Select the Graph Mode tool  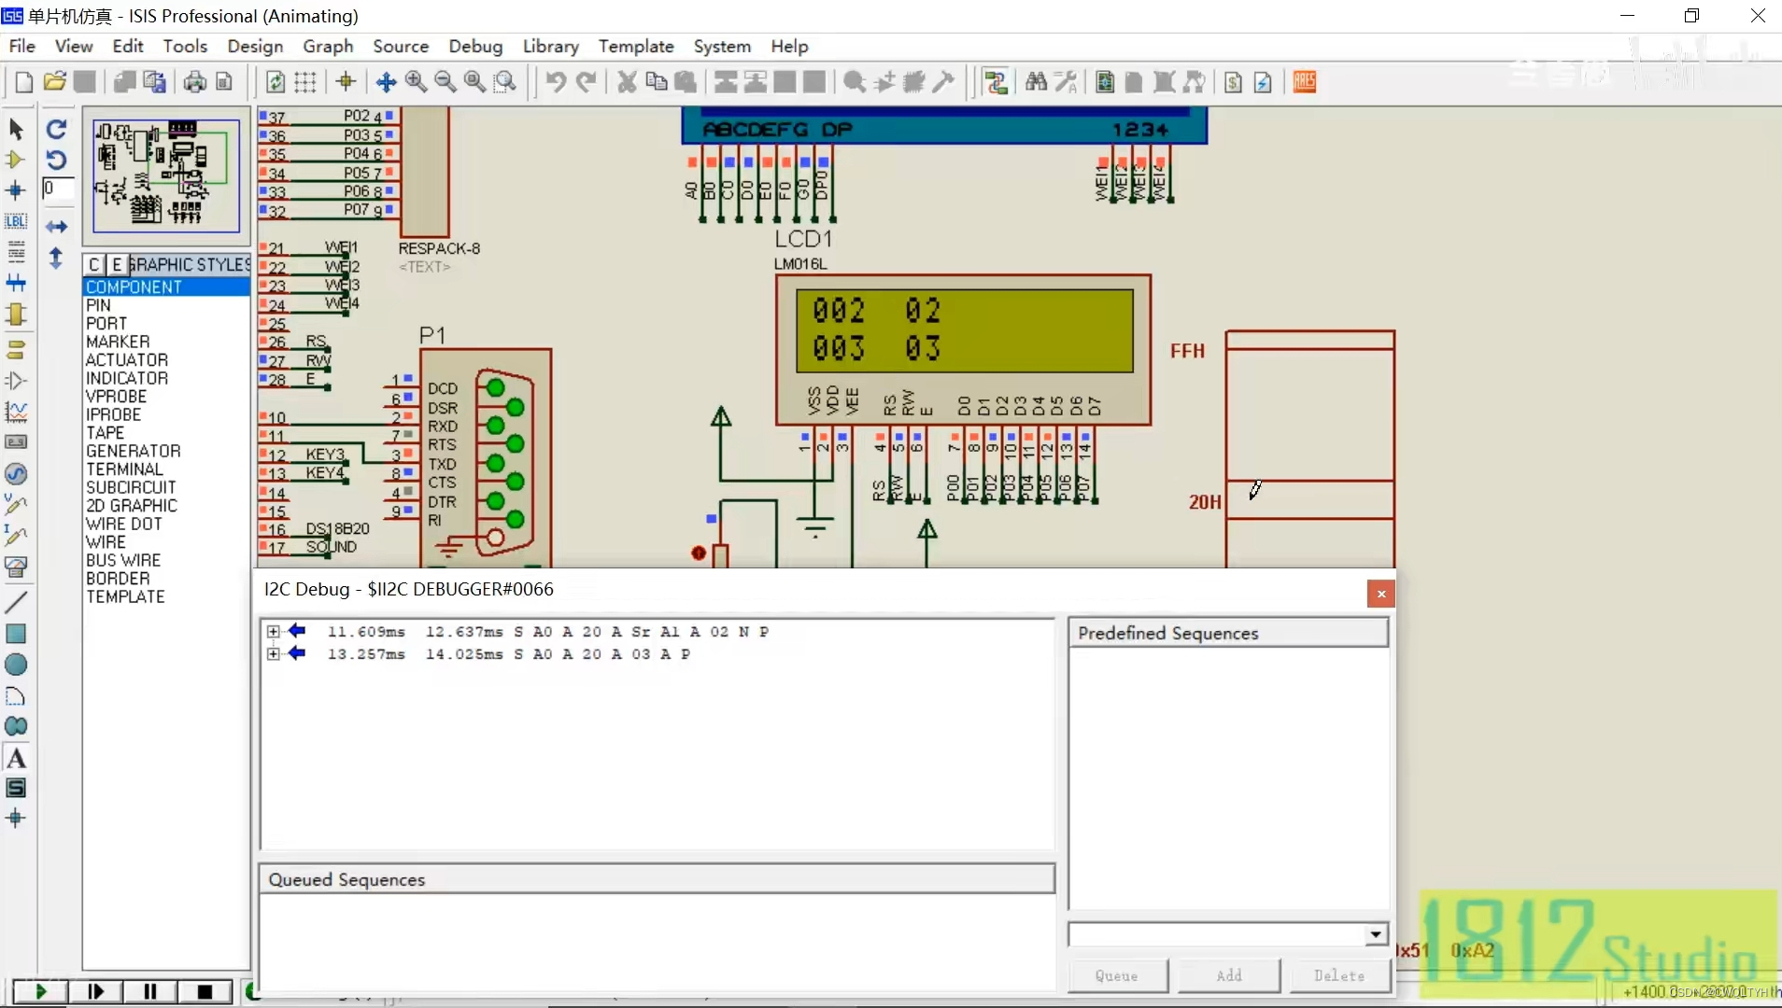coord(16,412)
